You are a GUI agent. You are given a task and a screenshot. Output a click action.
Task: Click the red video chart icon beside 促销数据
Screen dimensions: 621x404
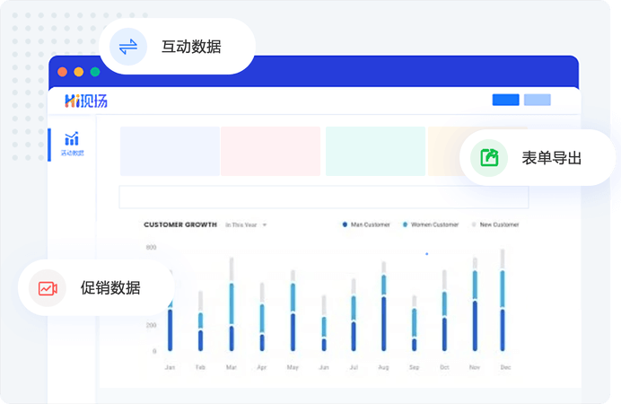(48, 288)
